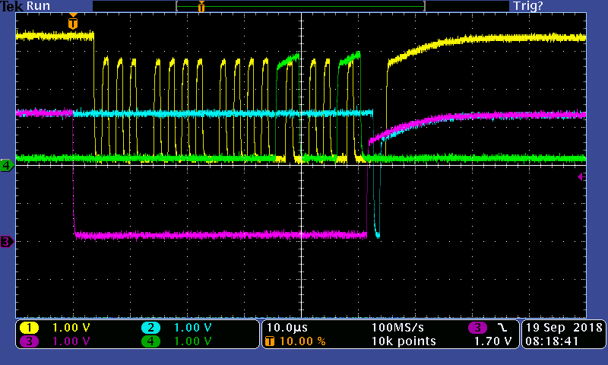
Task: Click the falling edge trigger slope icon
Action: coord(502,328)
